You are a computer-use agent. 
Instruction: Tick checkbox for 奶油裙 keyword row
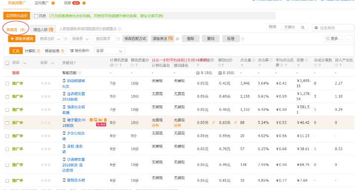7,84
